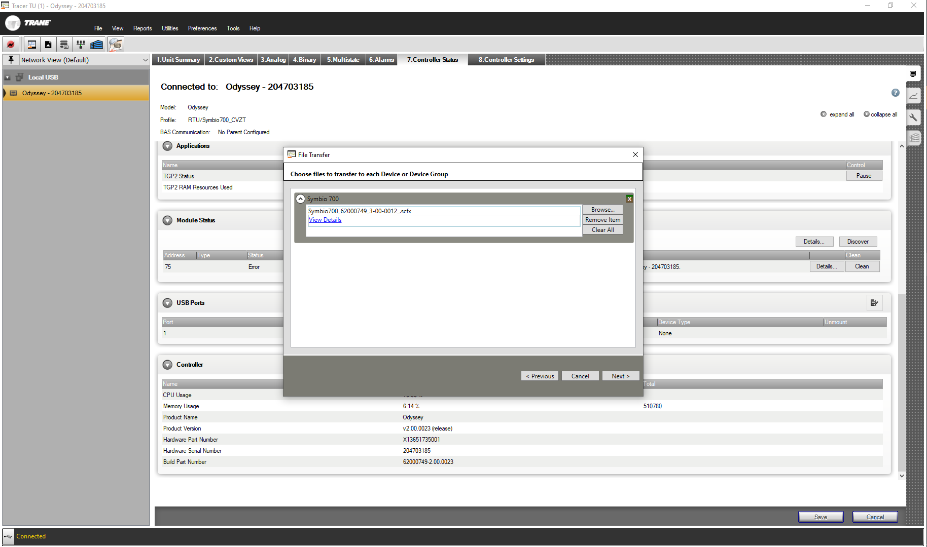Click the vertical scrollbar down arrow
Image resolution: width=927 pixels, height=547 pixels.
[902, 476]
